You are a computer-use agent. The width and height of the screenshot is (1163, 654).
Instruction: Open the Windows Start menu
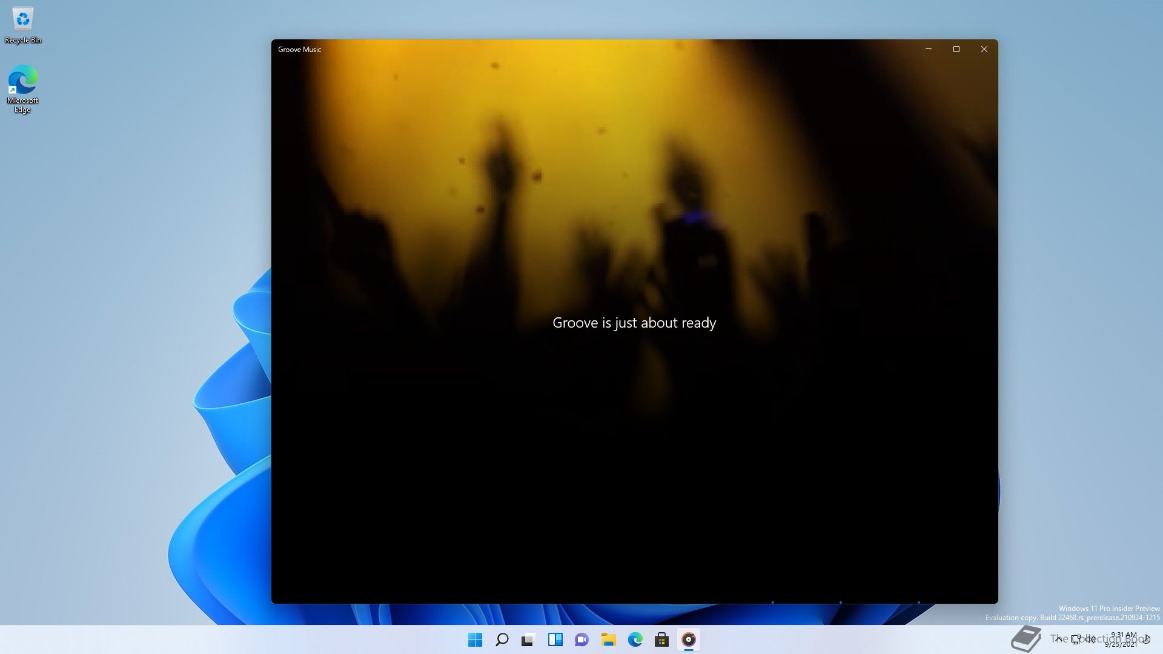[475, 639]
